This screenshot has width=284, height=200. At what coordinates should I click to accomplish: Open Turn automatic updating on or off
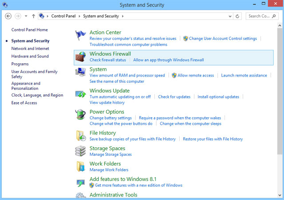[x=120, y=97]
